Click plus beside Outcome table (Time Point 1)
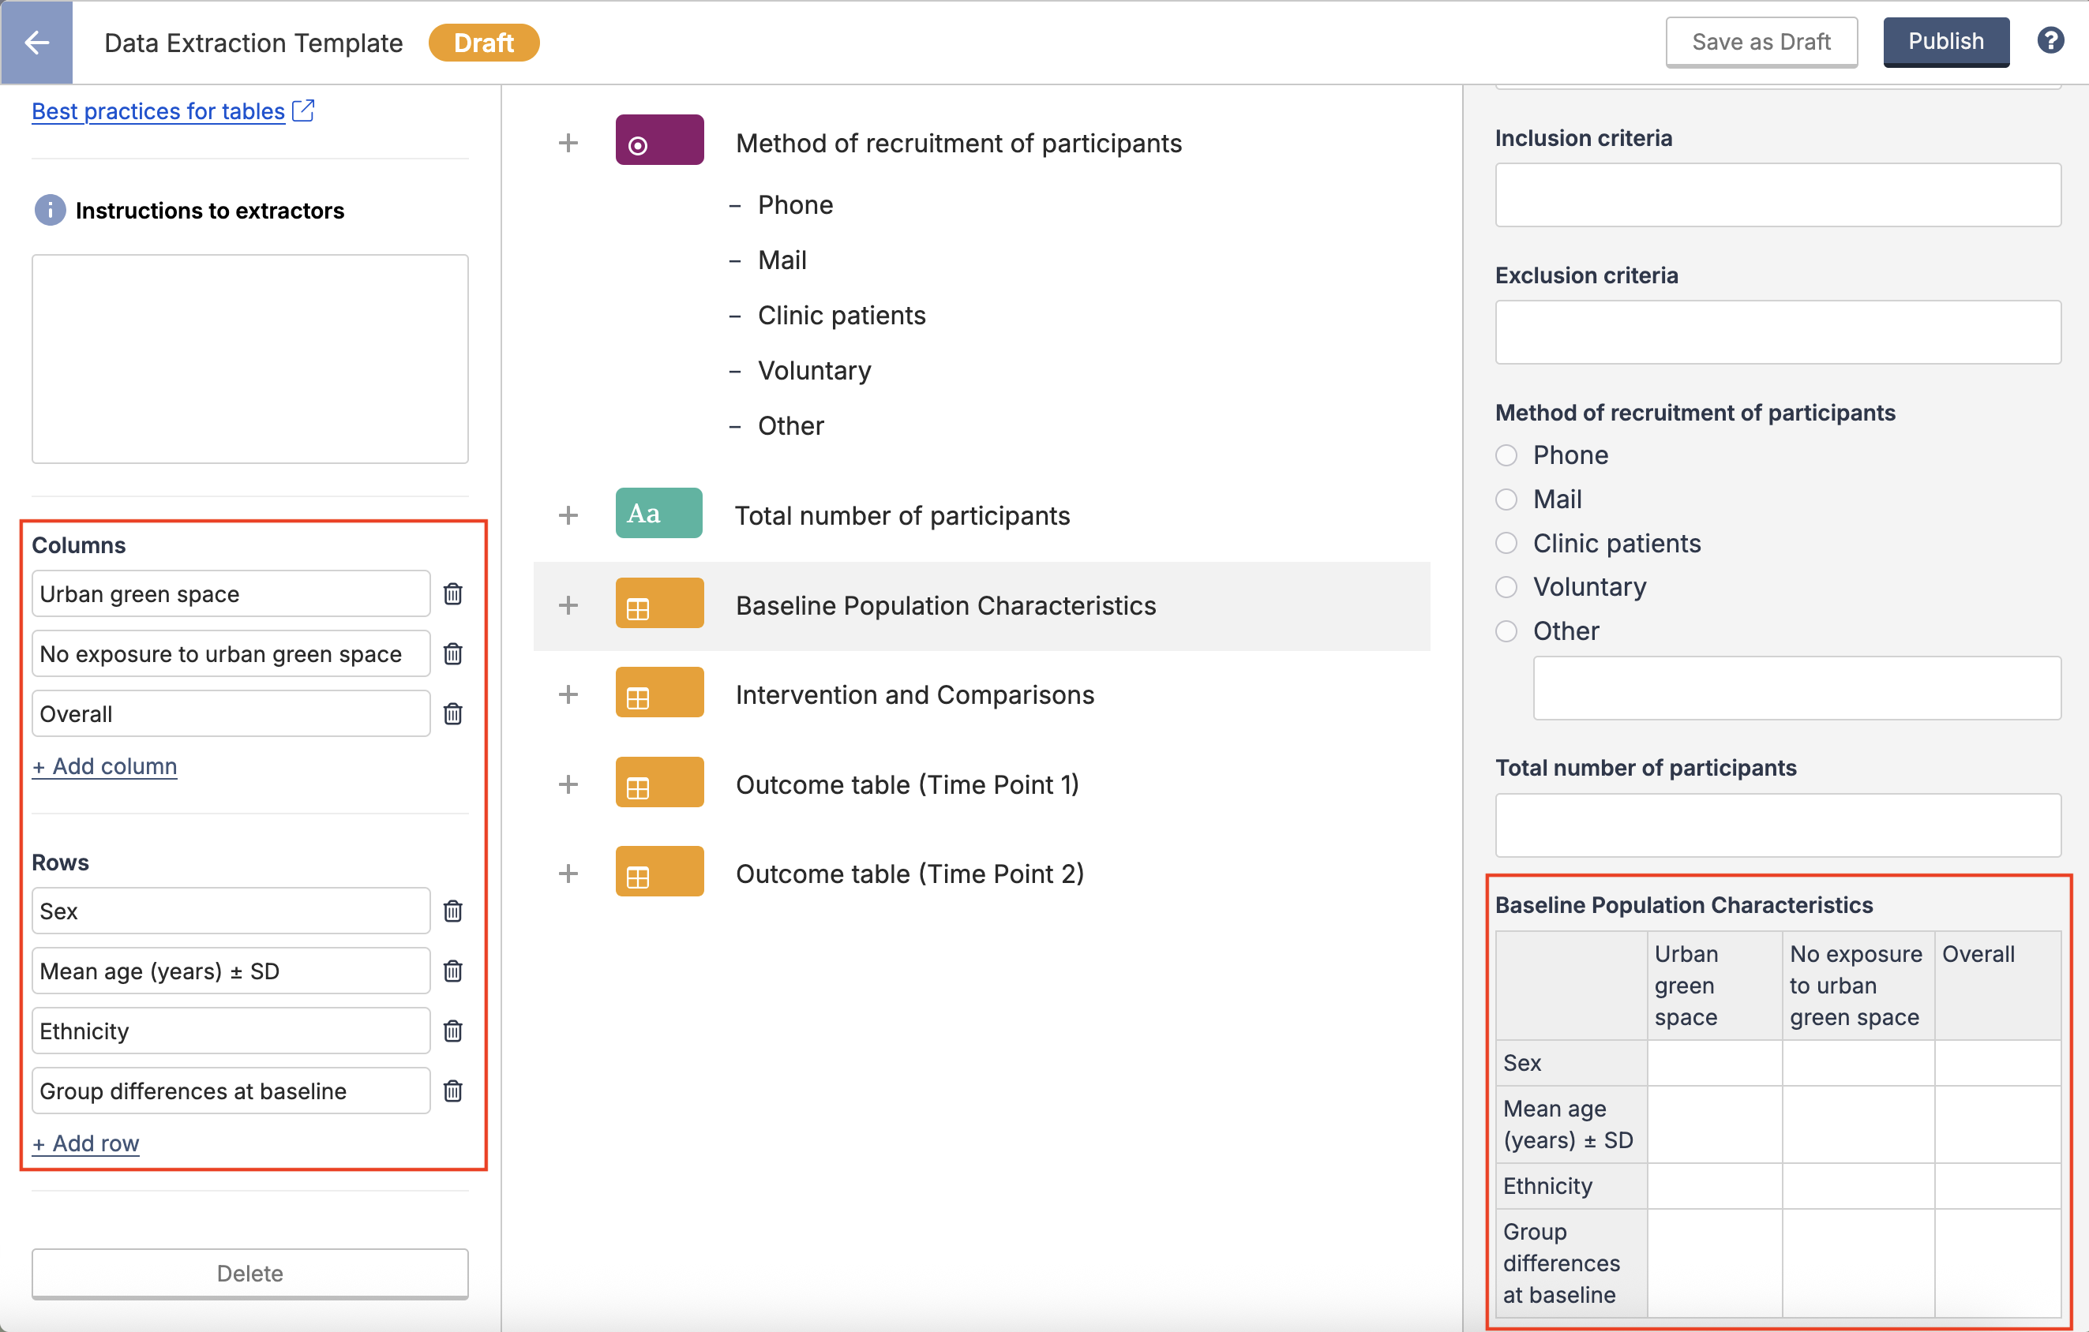Screen dimensions: 2089x1332 (x=568, y=784)
